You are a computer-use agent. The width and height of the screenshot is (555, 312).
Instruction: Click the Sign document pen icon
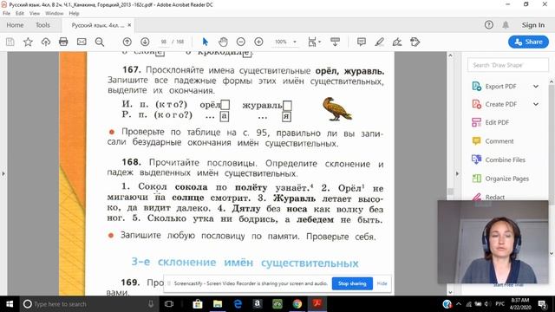coord(397,42)
